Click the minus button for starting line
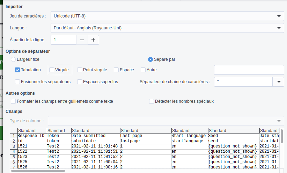 [x=82, y=40]
